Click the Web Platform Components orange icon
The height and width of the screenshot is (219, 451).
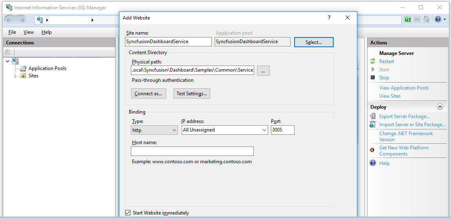point(372,150)
